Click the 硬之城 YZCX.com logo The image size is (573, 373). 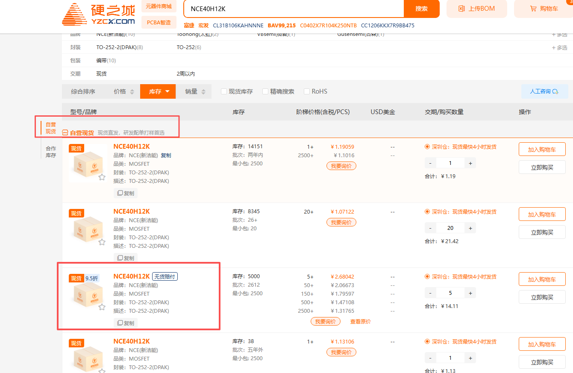coord(99,14)
